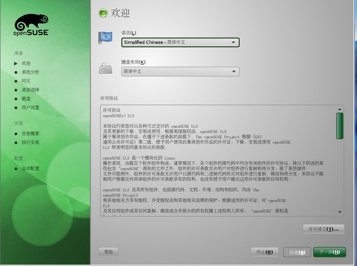Click the UN flag language icon
The height and width of the screenshot is (266, 357).
click(x=105, y=38)
